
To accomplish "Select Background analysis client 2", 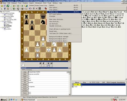I will point(64,41).
